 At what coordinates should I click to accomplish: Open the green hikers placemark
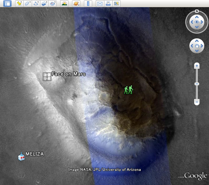click(x=128, y=90)
